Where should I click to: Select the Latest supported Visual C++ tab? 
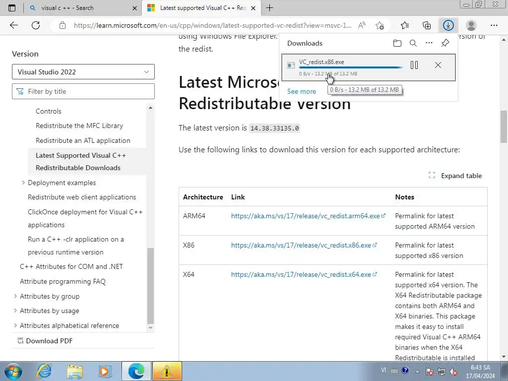(x=201, y=8)
